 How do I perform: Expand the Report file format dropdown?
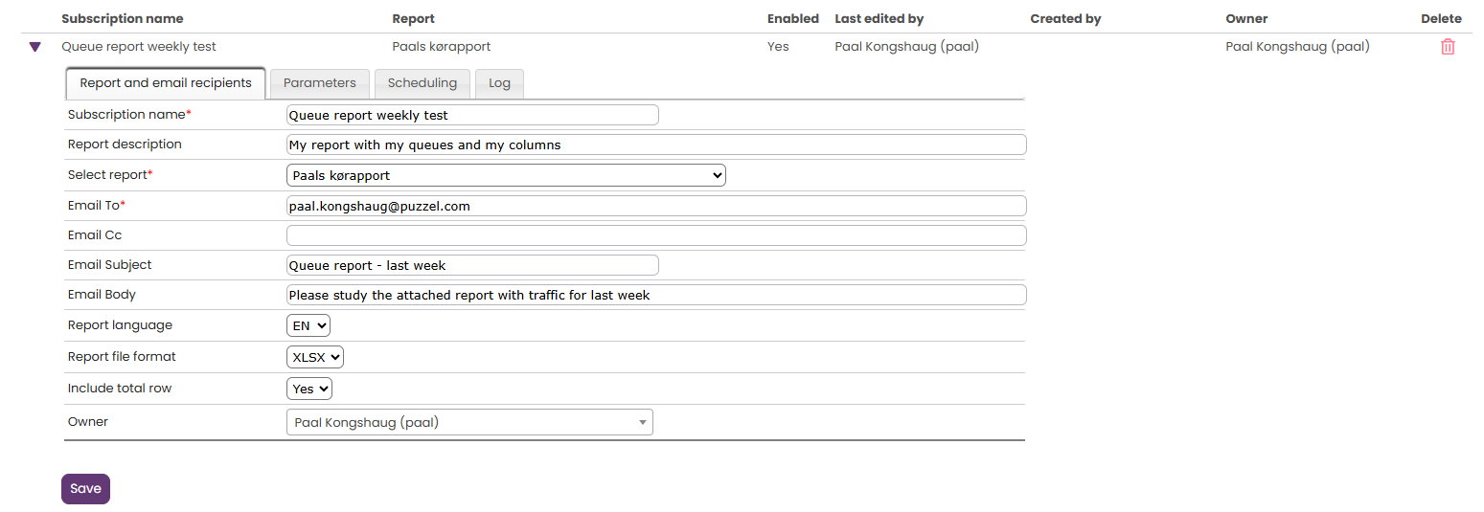pyautogui.click(x=314, y=357)
